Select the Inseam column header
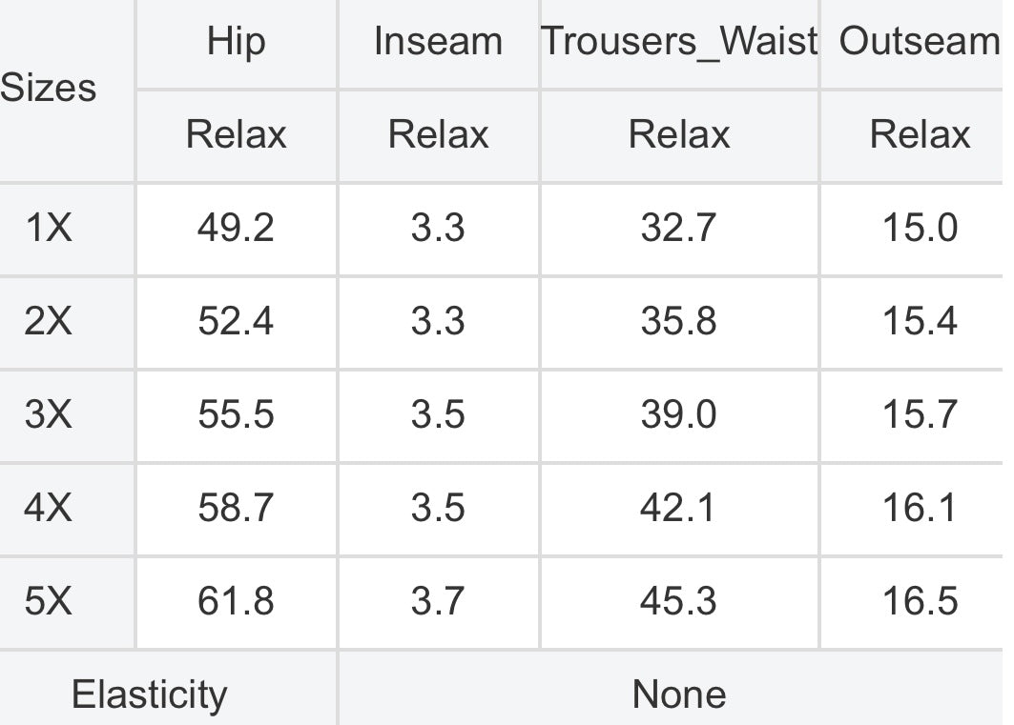This screenshot has width=1014, height=725. click(438, 42)
